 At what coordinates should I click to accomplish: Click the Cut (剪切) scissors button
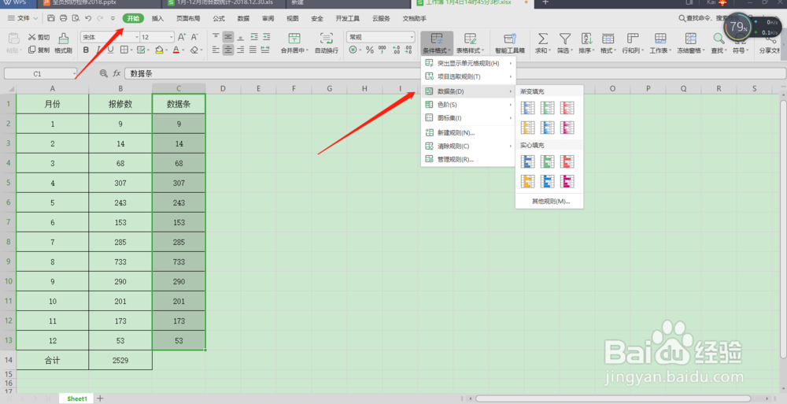coord(39,37)
